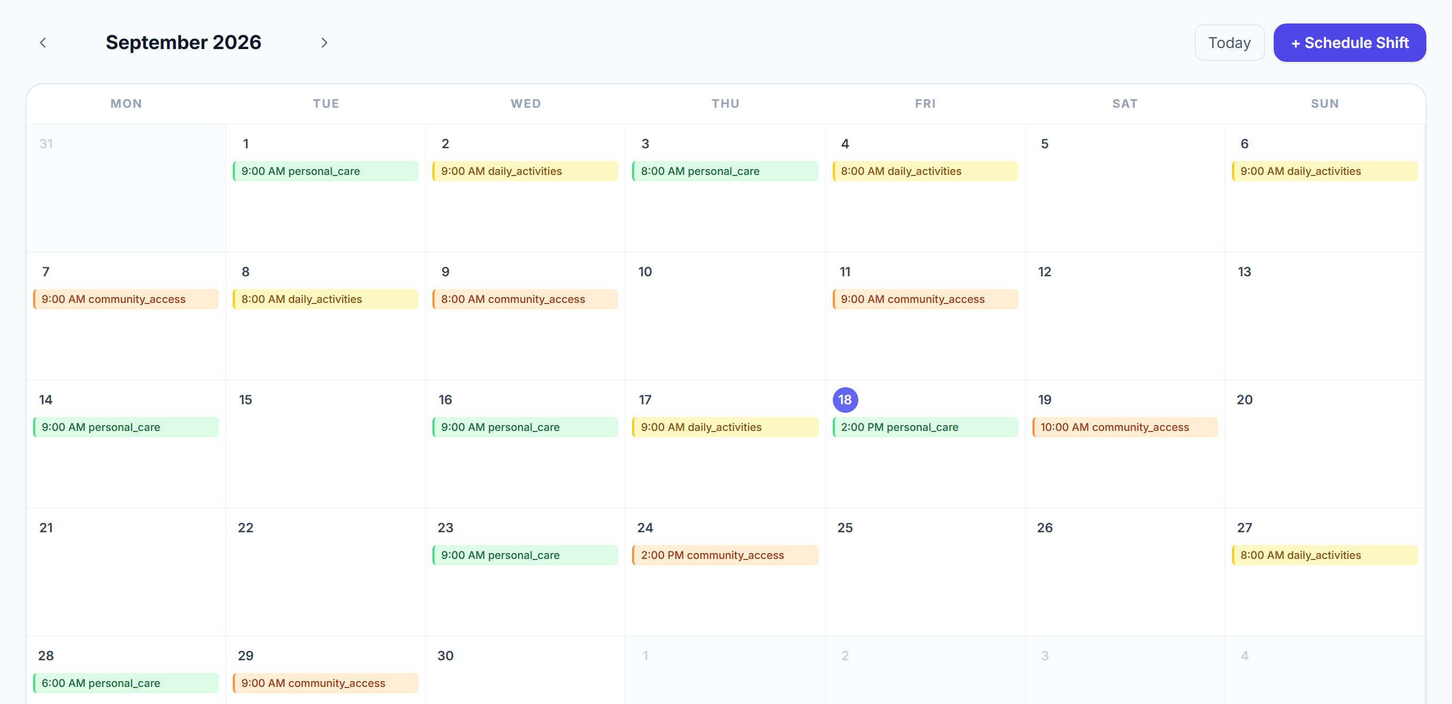Open the 8:00 AM daily_activities shift on September 8

pyautogui.click(x=325, y=299)
